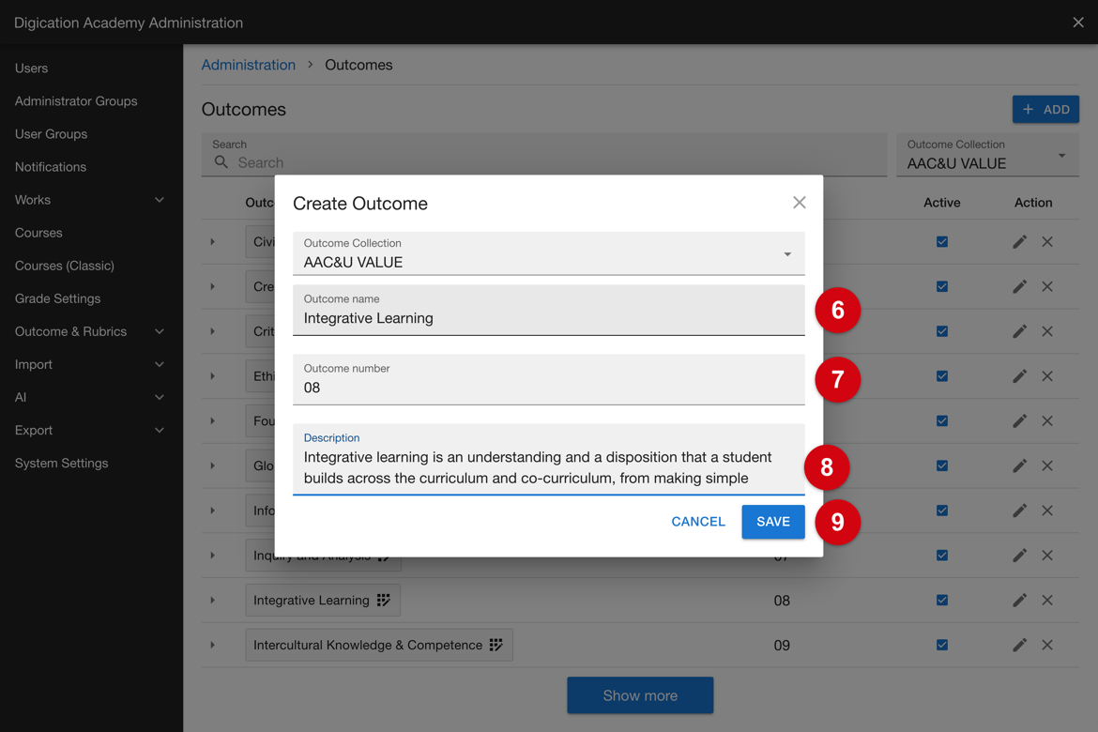Open Administrator Groups in the sidebar
Screen dimensions: 1098x732
click(x=76, y=100)
